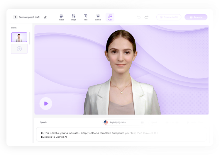This screenshot has width=220, height=157.
Task: Open the Avatar tool
Action: coord(61,17)
